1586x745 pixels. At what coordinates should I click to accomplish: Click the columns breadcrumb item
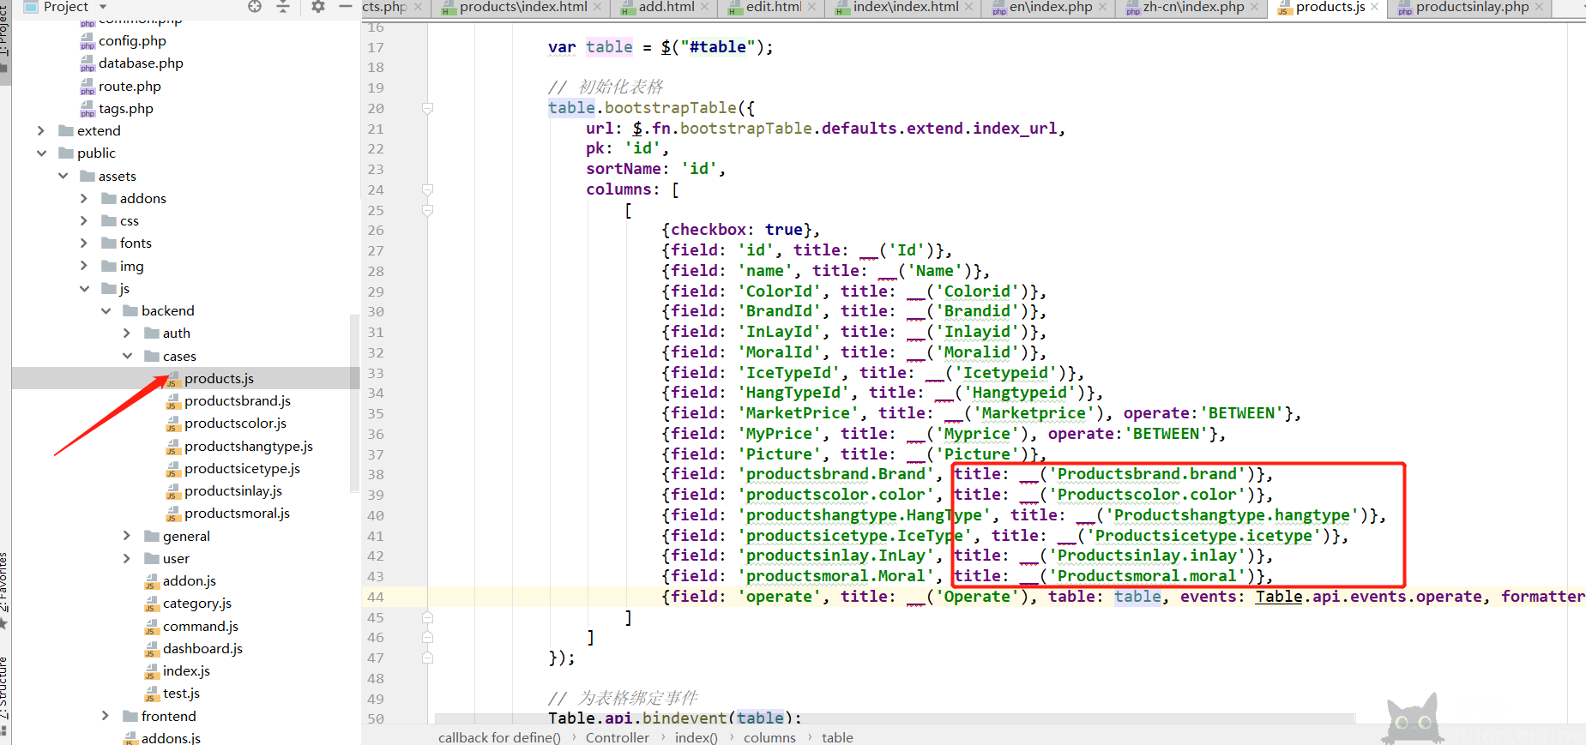(769, 737)
